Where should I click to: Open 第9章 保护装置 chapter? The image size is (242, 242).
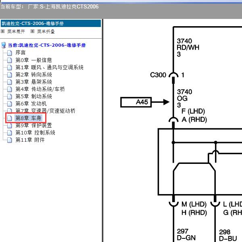click(x=33, y=125)
